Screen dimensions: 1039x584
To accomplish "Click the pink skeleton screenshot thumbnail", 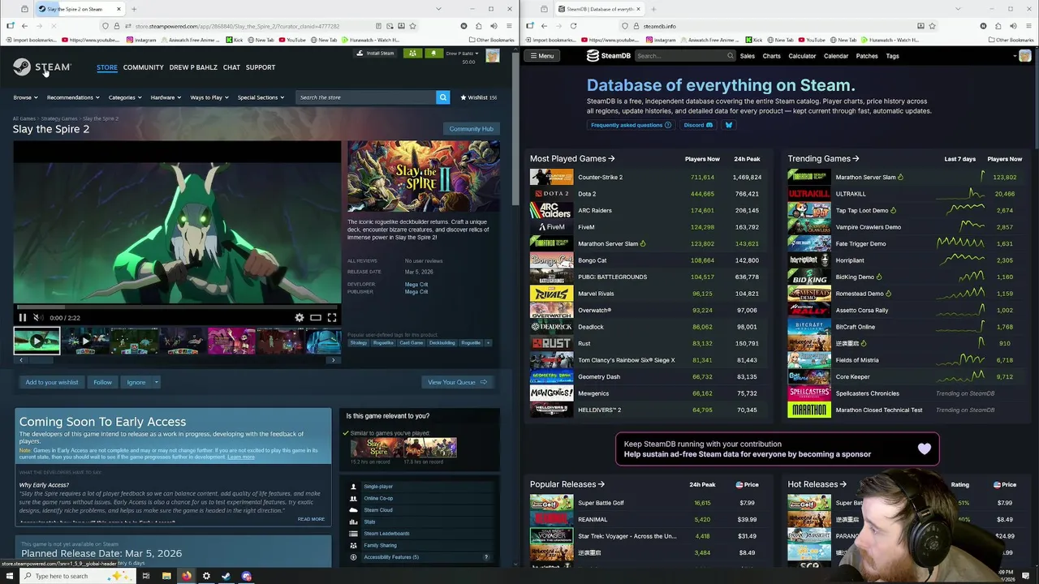I will pyautogui.click(x=231, y=341).
